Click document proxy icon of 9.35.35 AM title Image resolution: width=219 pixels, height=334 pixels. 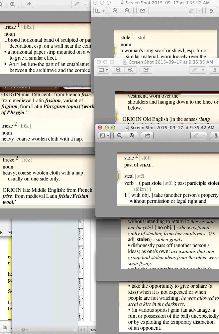pos(125,62)
